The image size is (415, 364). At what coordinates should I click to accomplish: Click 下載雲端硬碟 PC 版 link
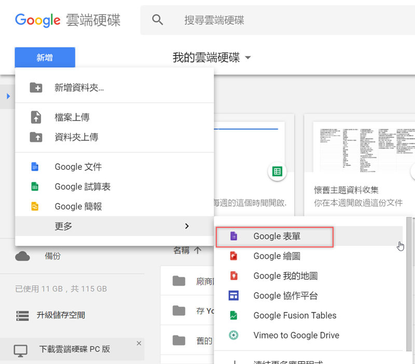(x=74, y=349)
